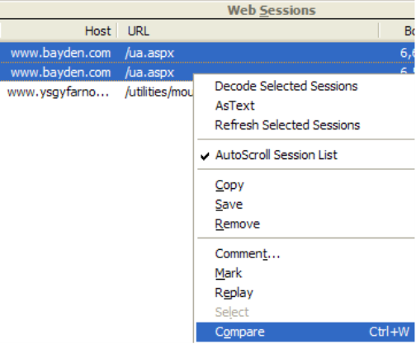Choose Compare from the context menu
The height and width of the screenshot is (344, 416).
[305, 332]
